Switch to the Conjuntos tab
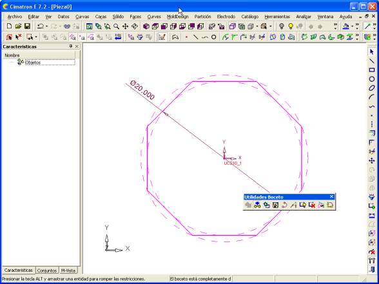The width and height of the screenshot is (379, 284). click(x=47, y=270)
